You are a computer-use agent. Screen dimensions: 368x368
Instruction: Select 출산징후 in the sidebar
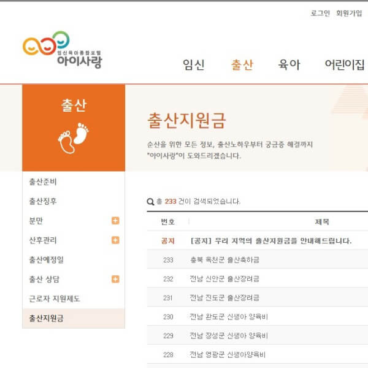43,201
